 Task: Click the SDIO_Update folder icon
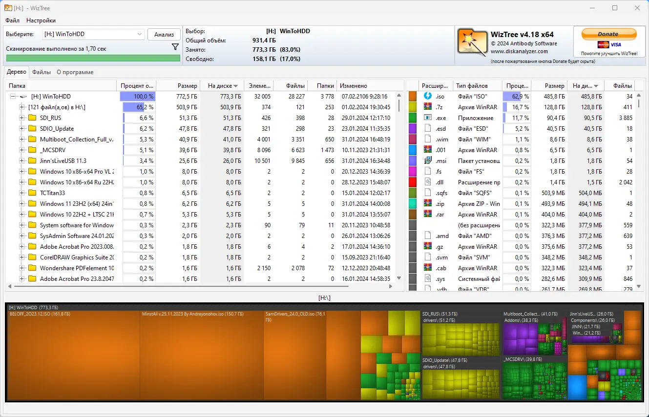pos(32,129)
